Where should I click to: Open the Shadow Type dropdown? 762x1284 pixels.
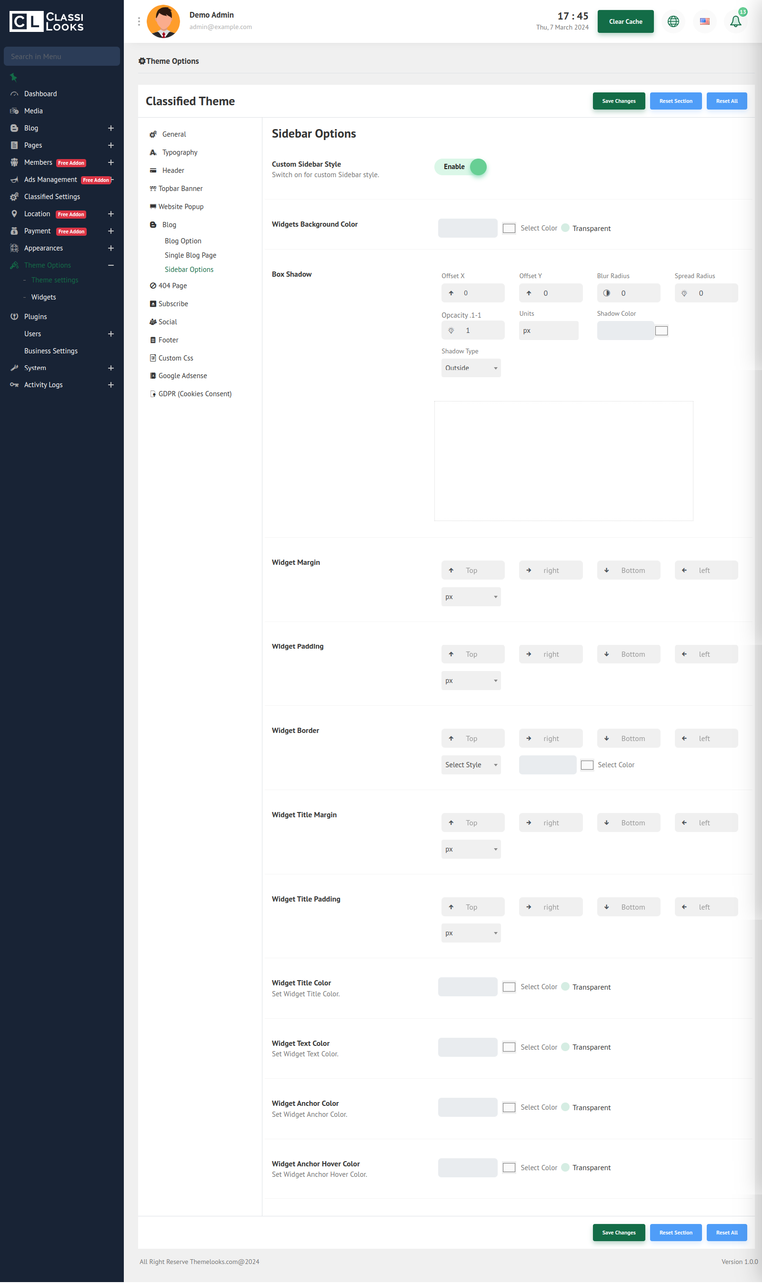tap(471, 368)
